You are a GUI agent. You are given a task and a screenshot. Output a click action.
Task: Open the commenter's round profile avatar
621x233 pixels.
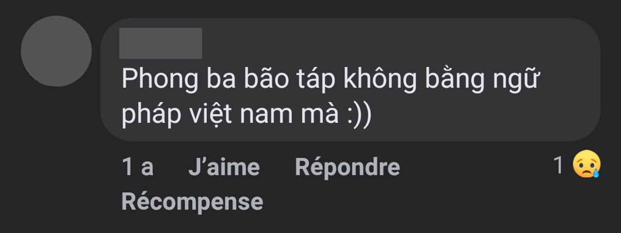[x=56, y=51]
